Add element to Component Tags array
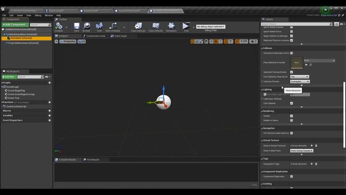This screenshot has height=195, width=346. point(311,164)
